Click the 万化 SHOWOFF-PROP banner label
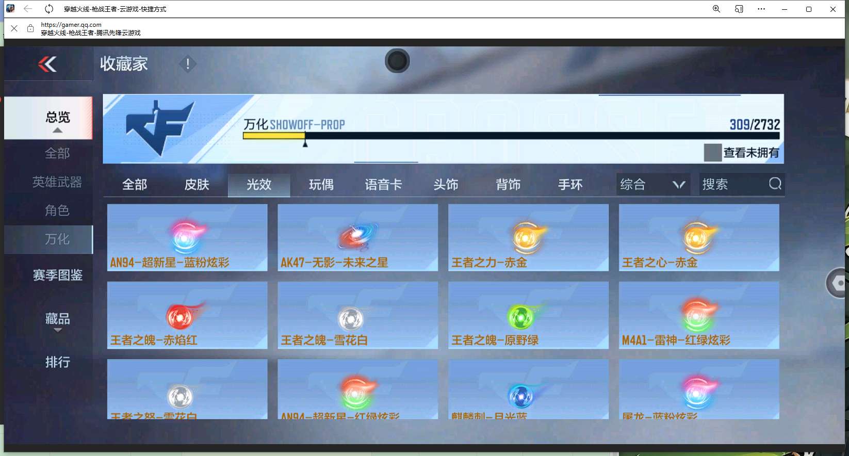The image size is (849, 456). [x=294, y=124]
